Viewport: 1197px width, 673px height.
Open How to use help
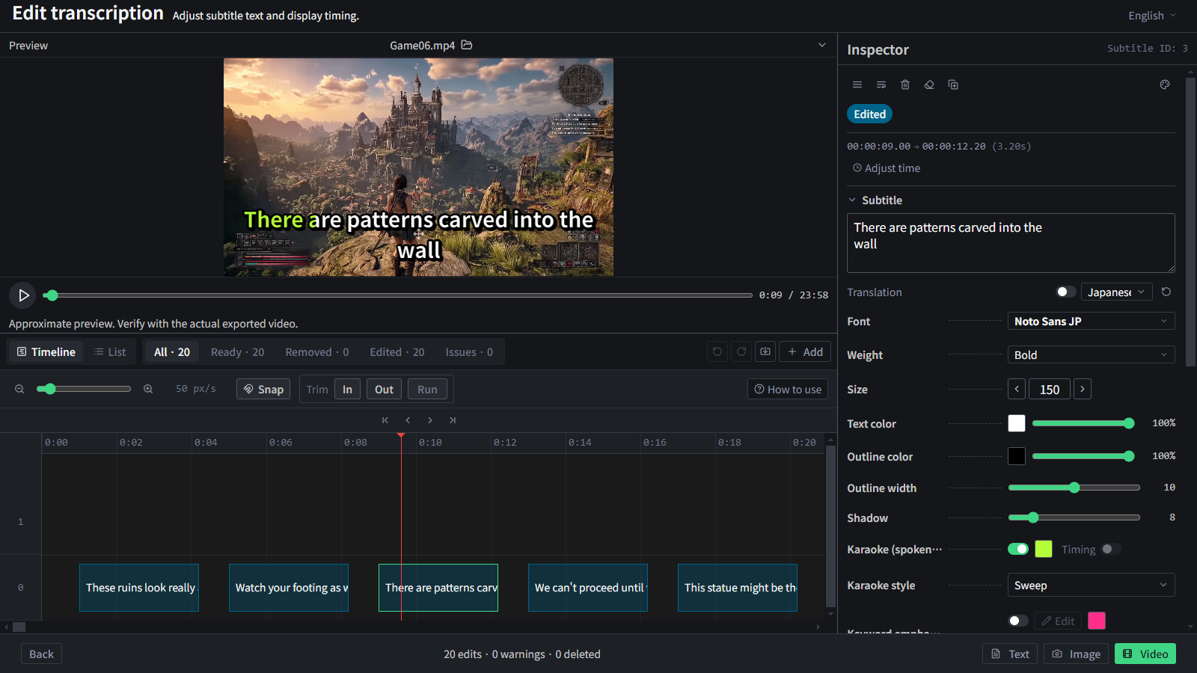(x=787, y=389)
